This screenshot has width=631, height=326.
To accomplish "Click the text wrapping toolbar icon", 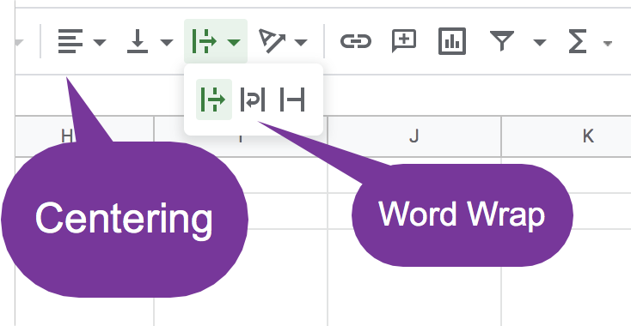I will tap(205, 41).
